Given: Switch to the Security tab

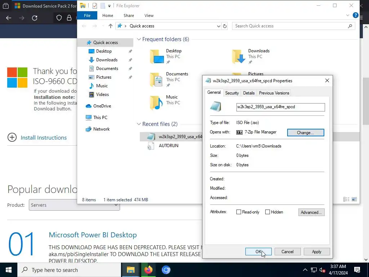Looking at the screenshot, I should click(232, 93).
